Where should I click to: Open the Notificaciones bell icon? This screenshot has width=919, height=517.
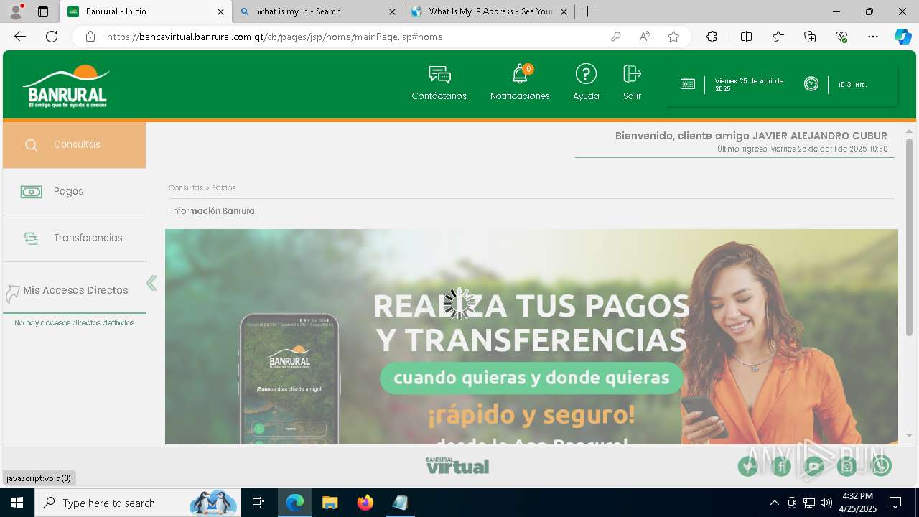point(521,74)
